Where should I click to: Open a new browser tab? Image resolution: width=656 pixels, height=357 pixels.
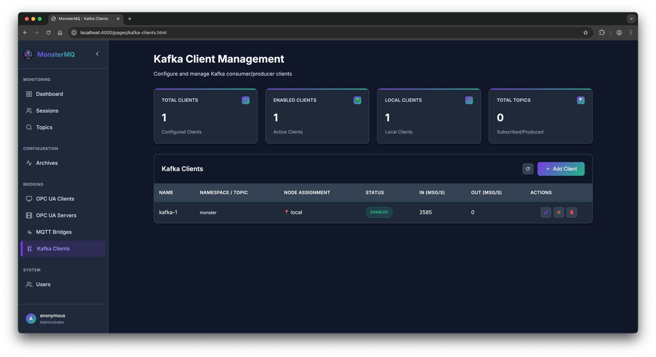(130, 19)
